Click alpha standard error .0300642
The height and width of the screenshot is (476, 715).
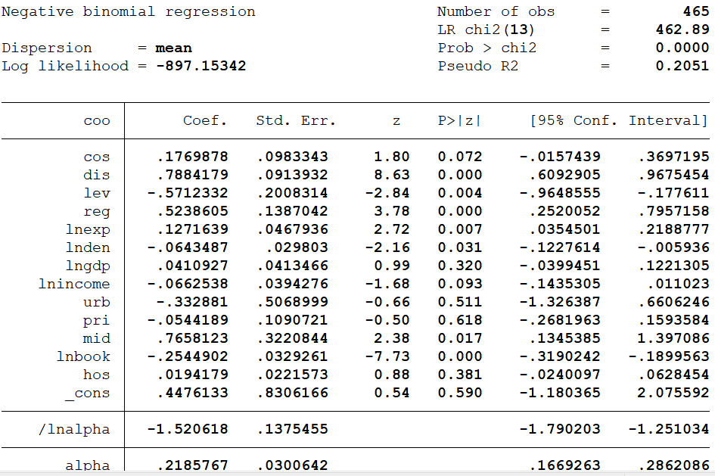coord(292,465)
